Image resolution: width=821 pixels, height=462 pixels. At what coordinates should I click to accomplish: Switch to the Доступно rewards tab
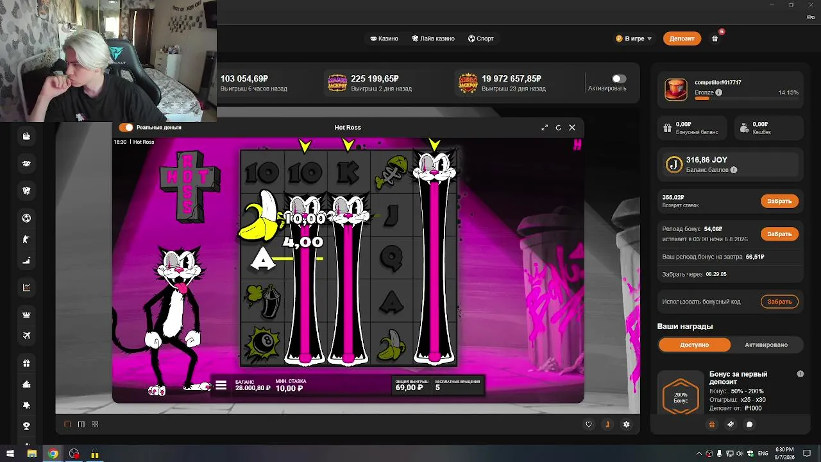point(695,345)
